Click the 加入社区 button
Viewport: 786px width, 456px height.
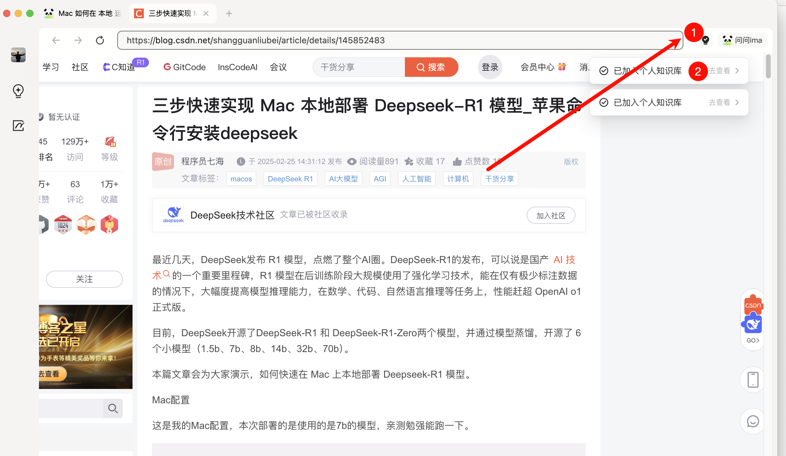(x=551, y=216)
